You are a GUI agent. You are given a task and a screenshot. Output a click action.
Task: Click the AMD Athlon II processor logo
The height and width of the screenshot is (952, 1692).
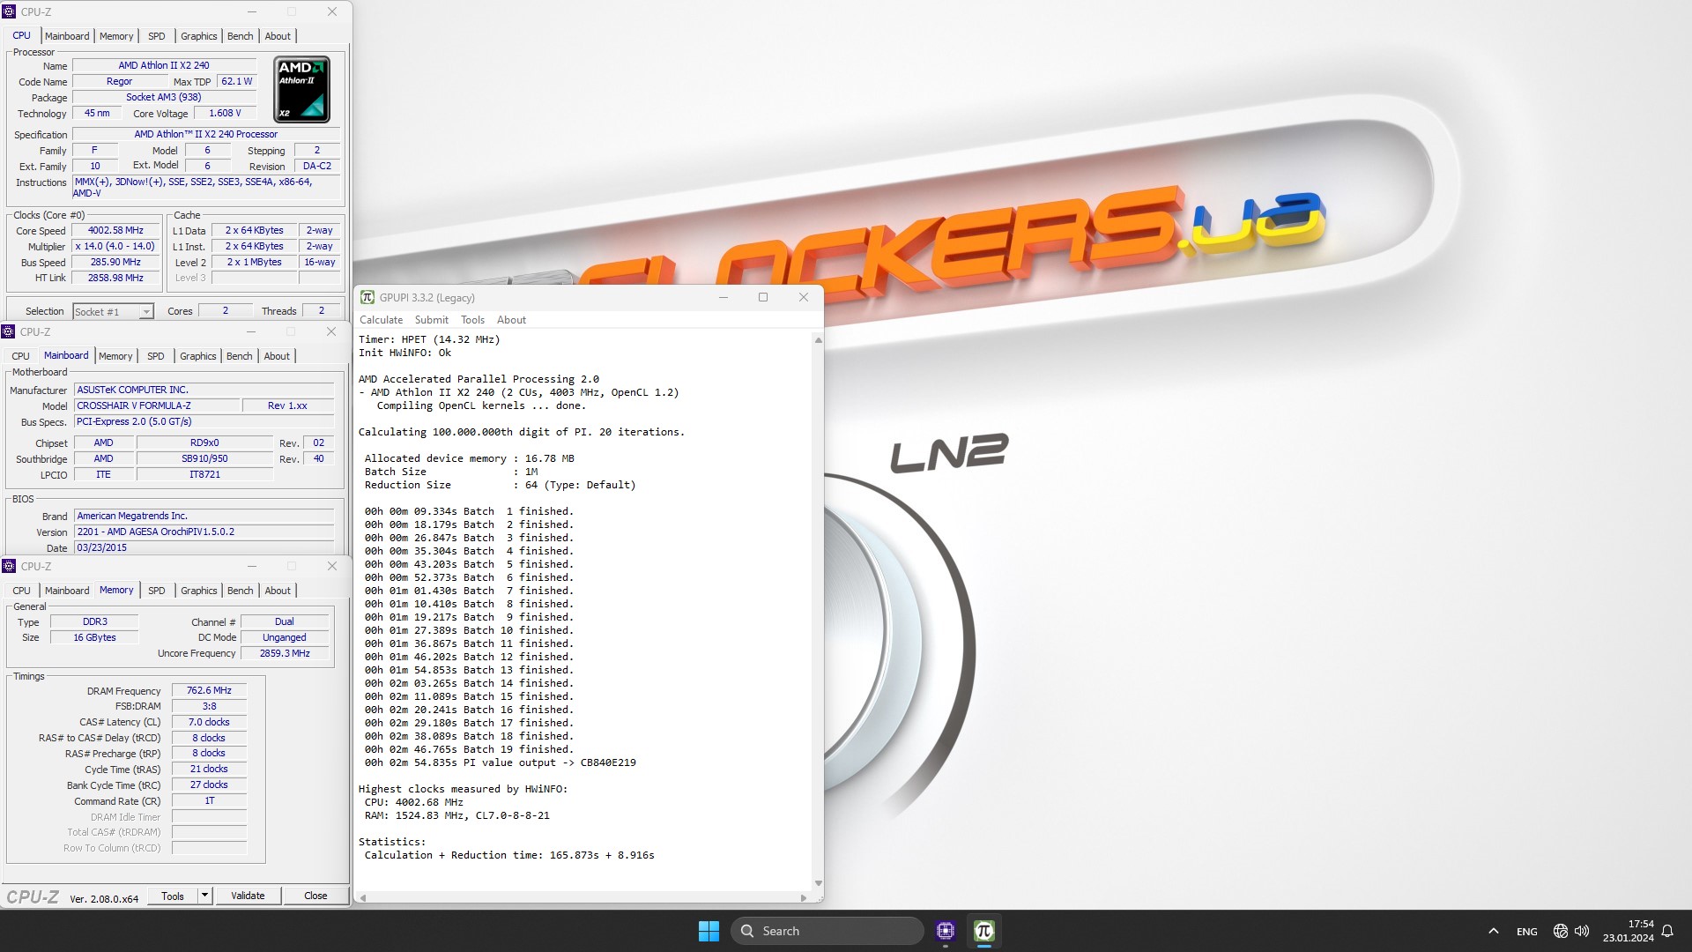pos(302,89)
